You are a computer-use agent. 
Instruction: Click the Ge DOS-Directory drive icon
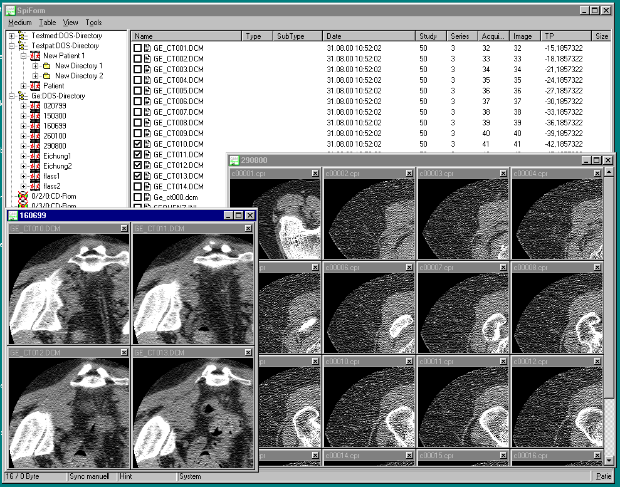23,96
